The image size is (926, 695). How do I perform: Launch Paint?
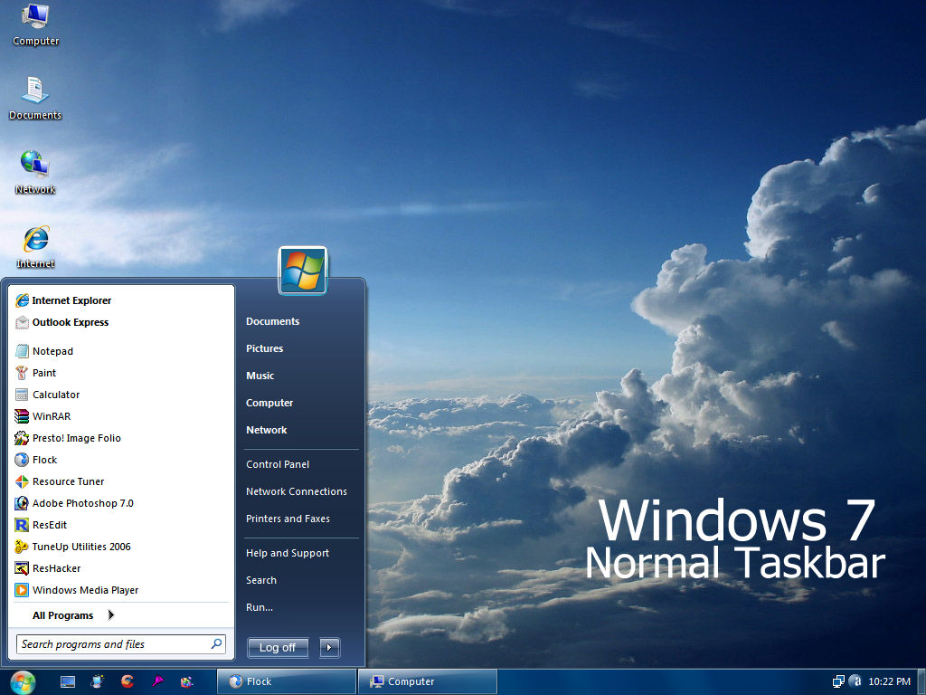point(44,372)
